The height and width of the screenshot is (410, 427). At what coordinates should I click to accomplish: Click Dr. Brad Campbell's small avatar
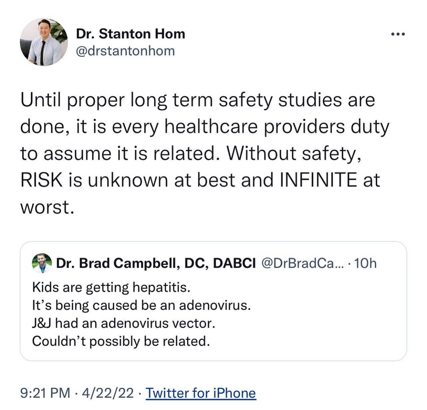42,264
